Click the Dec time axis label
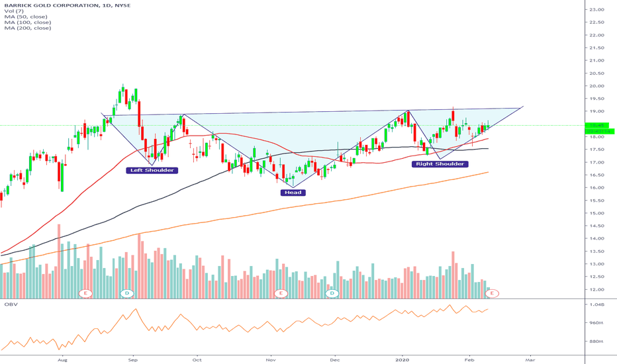This screenshot has height=364, width=617. (334, 359)
